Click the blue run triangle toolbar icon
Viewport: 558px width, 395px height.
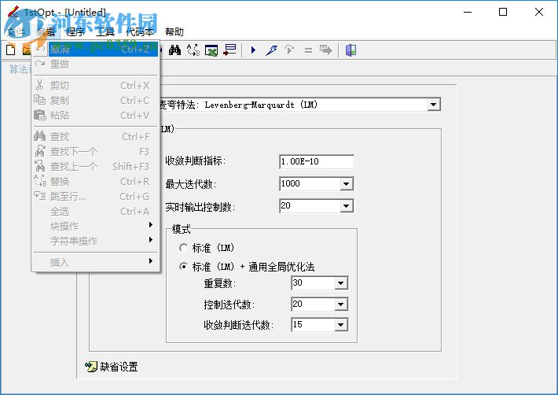253,50
